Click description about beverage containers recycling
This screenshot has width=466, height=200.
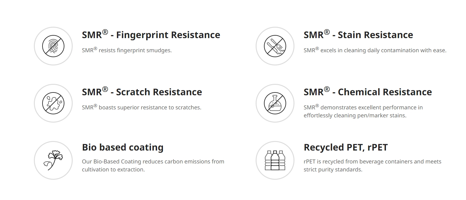[372, 165]
